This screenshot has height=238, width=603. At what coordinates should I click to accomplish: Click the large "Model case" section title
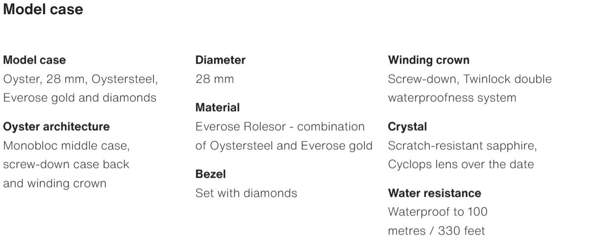(x=43, y=9)
